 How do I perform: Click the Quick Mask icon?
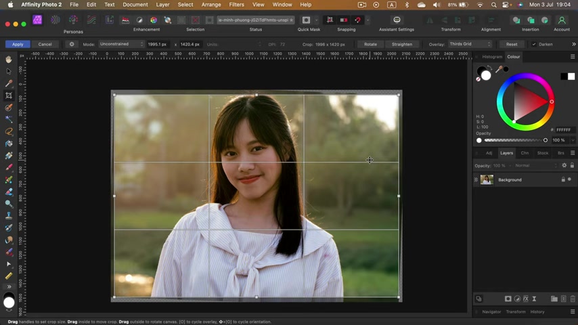point(307,20)
